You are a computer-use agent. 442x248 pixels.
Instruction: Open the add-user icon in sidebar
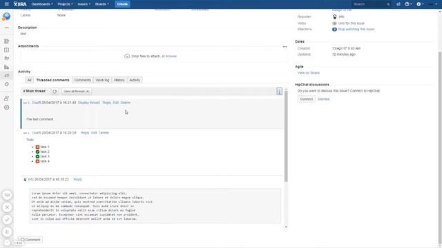pos(6,99)
